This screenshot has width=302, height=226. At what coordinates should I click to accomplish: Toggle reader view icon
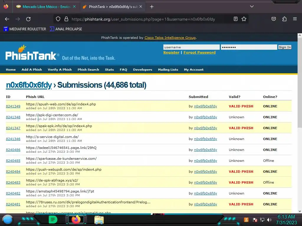point(236,19)
